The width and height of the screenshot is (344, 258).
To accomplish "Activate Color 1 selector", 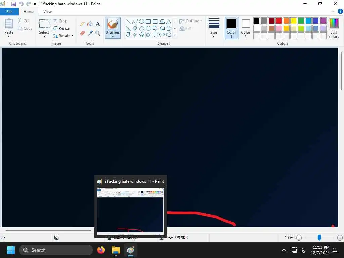I will point(231,28).
